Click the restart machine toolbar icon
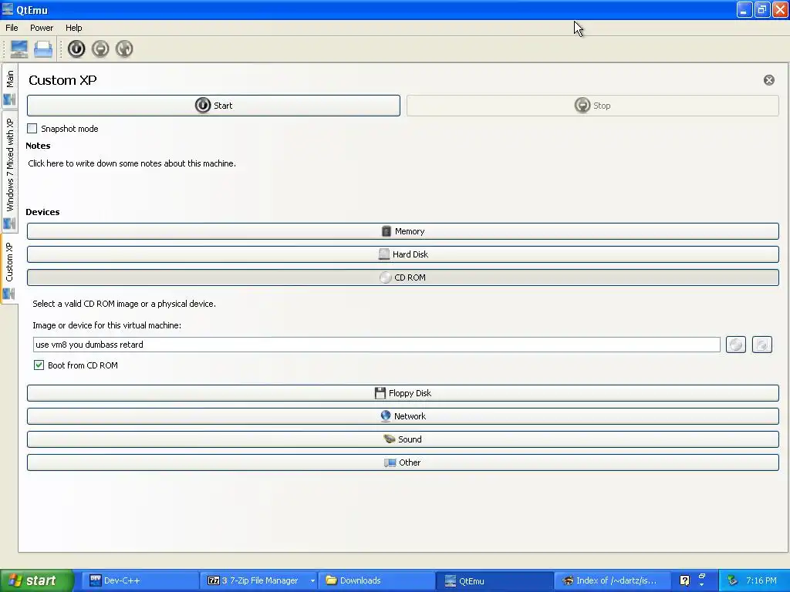The width and height of the screenshot is (790, 592). [124, 49]
